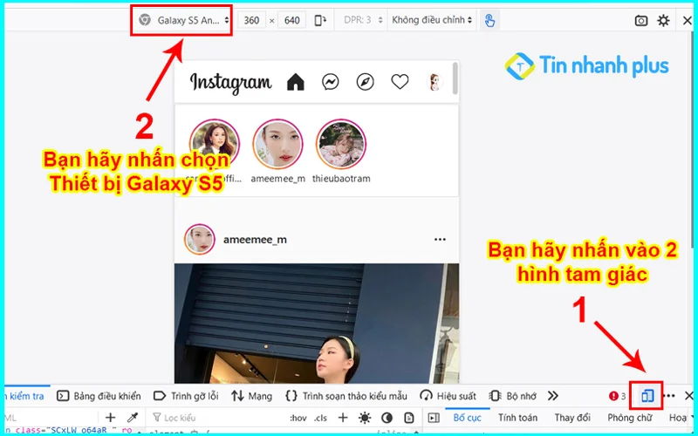Open Trình soạn thảo kiểu mẫu tab

[x=346, y=396]
